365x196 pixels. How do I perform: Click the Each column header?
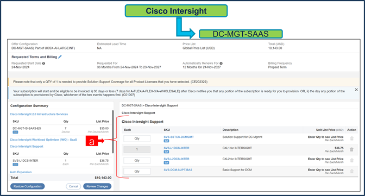click(128, 130)
